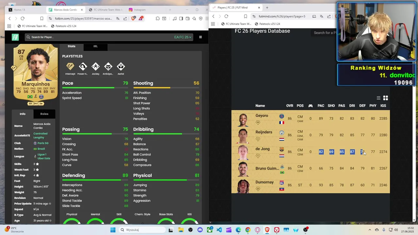Image resolution: width=418 pixels, height=235 pixels.
Task: Click Dumornay player portrait thumbnail
Action: click(243, 186)
